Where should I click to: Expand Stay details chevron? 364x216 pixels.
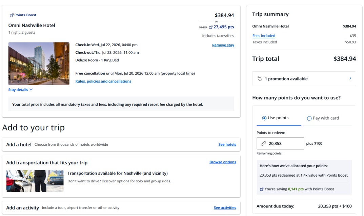pyautogui.click(x=31, y=90)
